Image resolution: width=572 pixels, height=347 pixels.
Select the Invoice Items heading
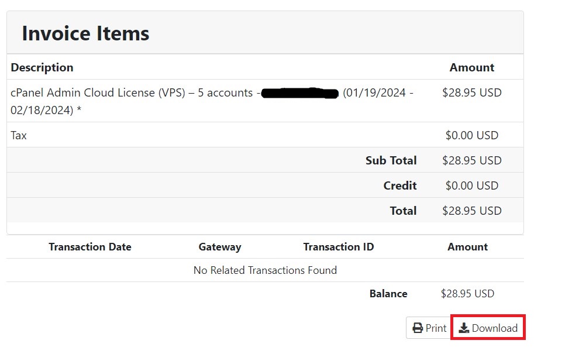[85, 33]
